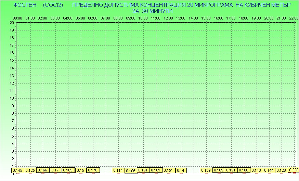The height and width of the screenshot is (181, 299).
Task: Click the 0.161 data label
Action: (156, 170)
